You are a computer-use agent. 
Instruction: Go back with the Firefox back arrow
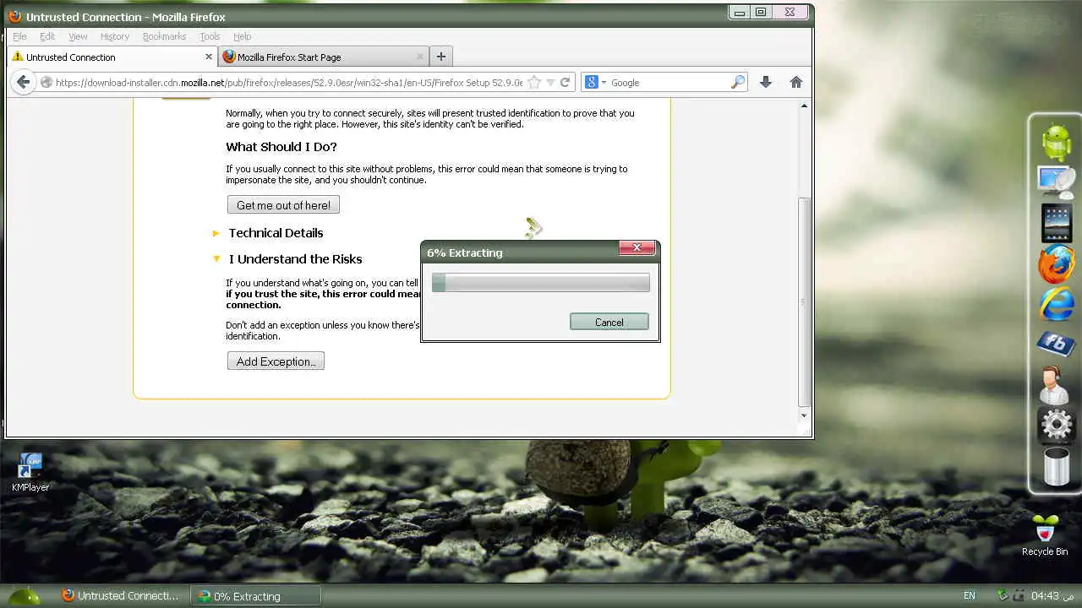(23, 82)
